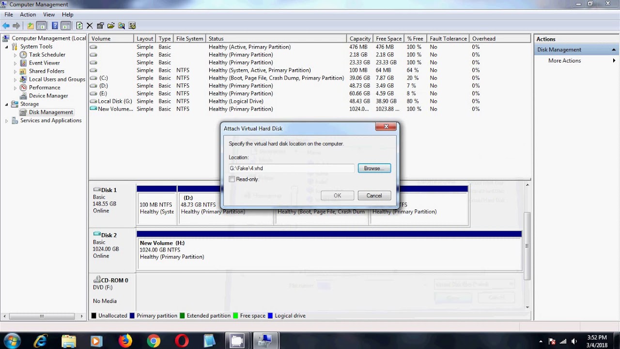Screen dimensions: 620x349
Task: Enable the Read-only checkbox
Action: [232, 179]
